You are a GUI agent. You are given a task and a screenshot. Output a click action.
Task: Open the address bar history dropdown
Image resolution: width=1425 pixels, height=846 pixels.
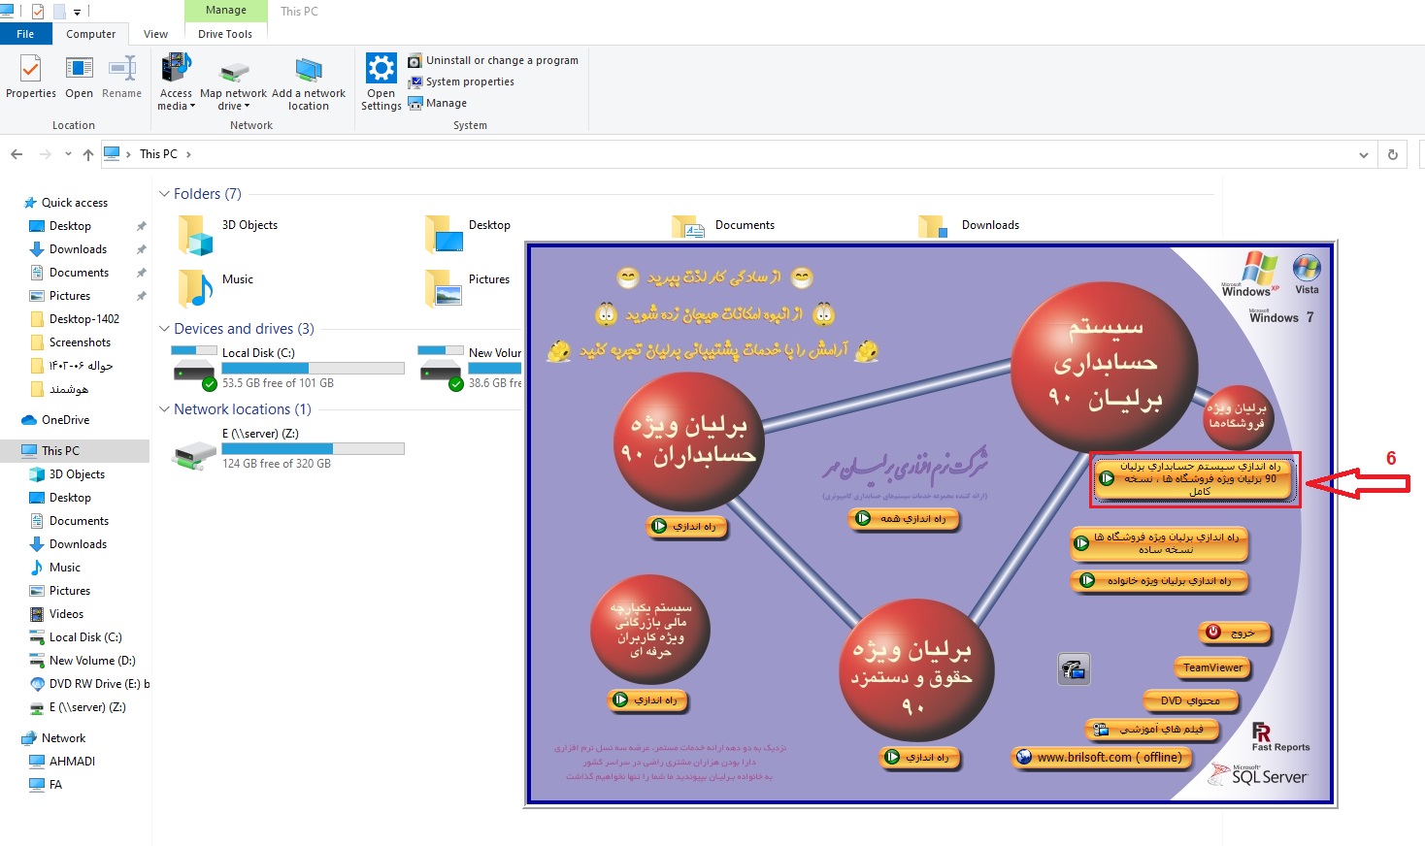coord(1364,154)
